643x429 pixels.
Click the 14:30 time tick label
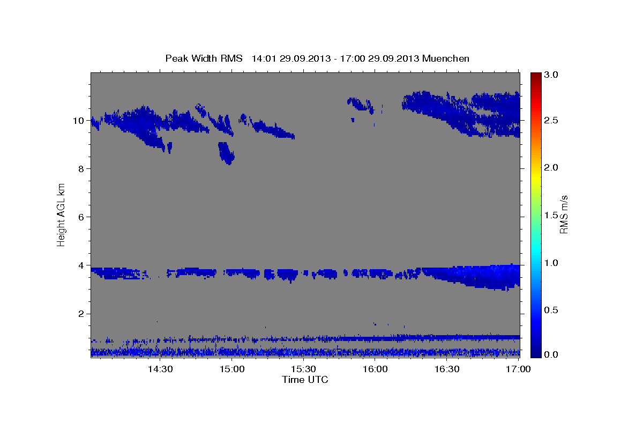pyautogui.click(x=160, y=369)
